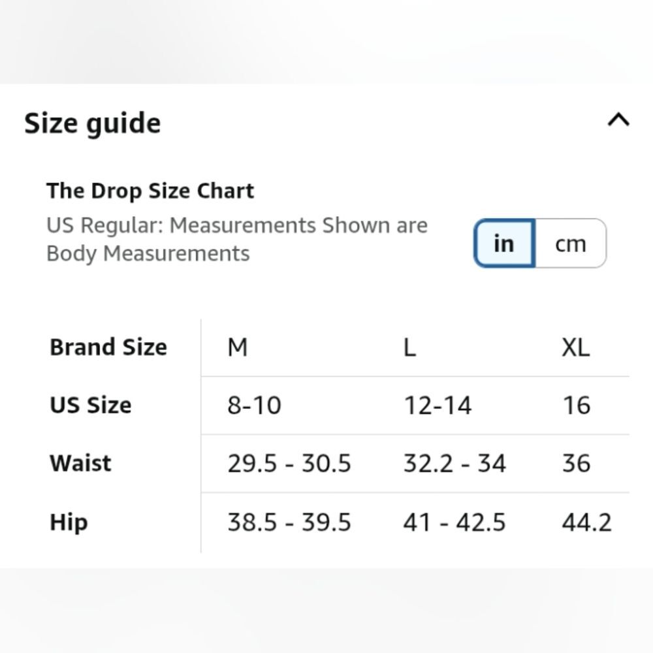Click the Hip 44.2 value

point(587,522)
